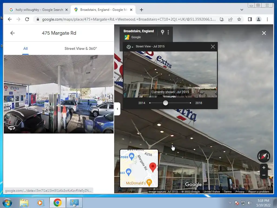Image resolution: width=277 pixels, height=208 pixels.
Task: Show hidden system tray icons
Action: coord(230,203)
